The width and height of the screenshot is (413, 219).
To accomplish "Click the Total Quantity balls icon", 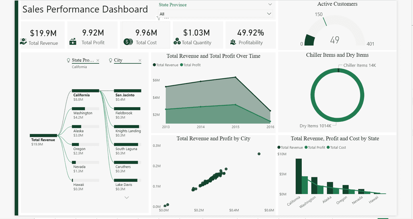I will (177, 41).
